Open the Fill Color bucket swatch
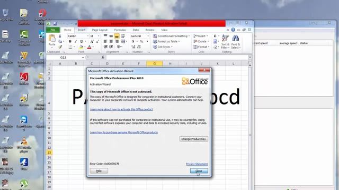339x190 pixels. tap(81, 47)
